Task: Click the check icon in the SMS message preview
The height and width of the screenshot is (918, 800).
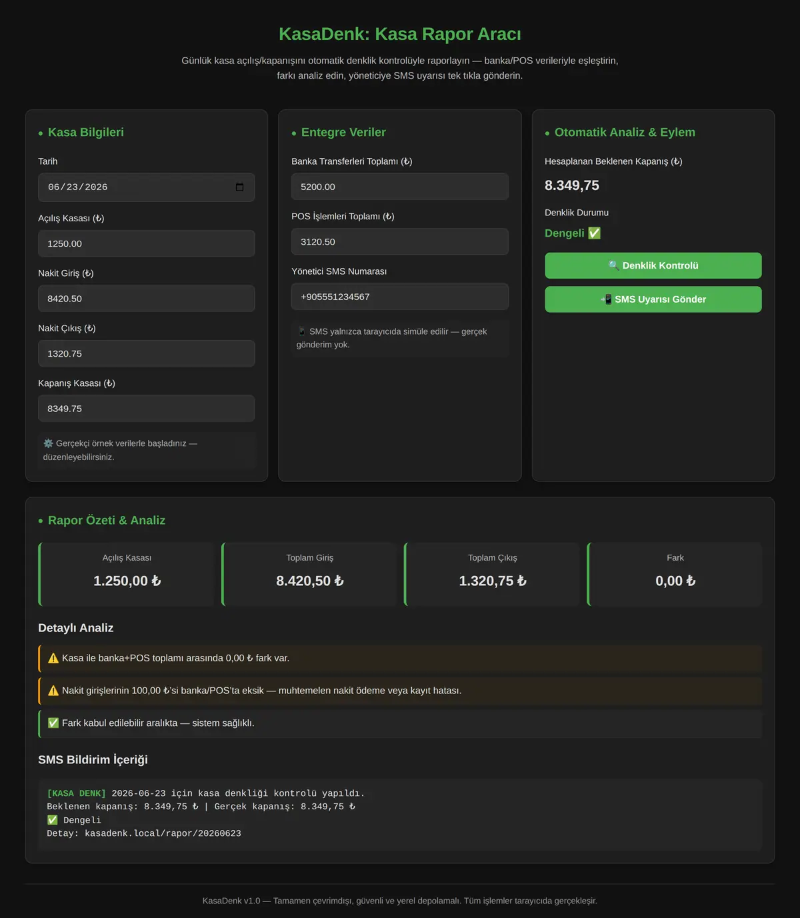Action: click(53, 820)
